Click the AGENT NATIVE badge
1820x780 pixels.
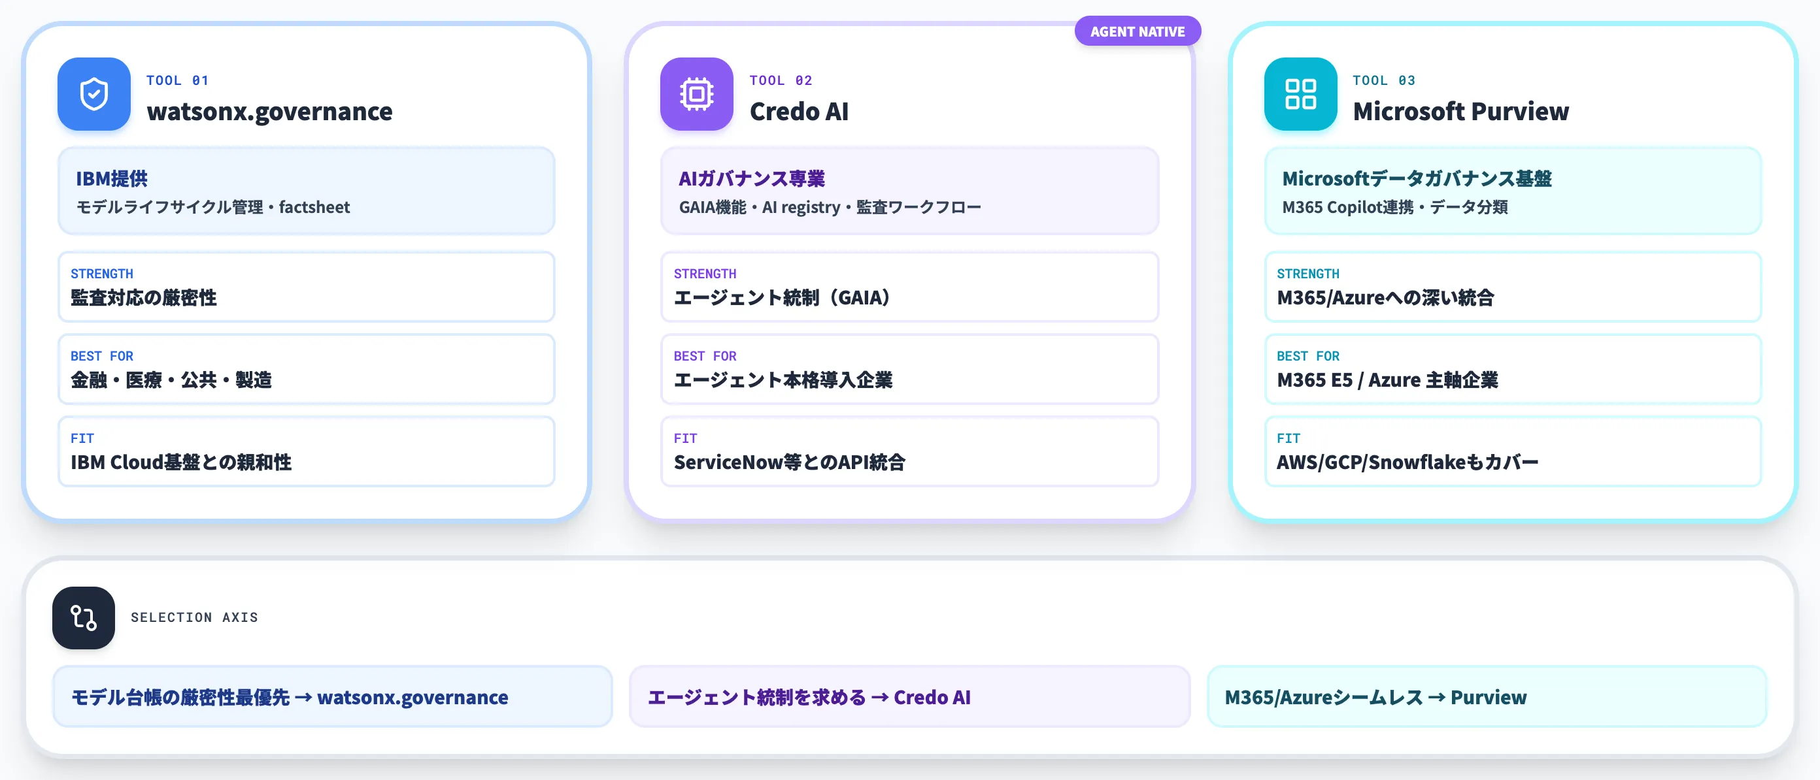[x=1137, y=31]
